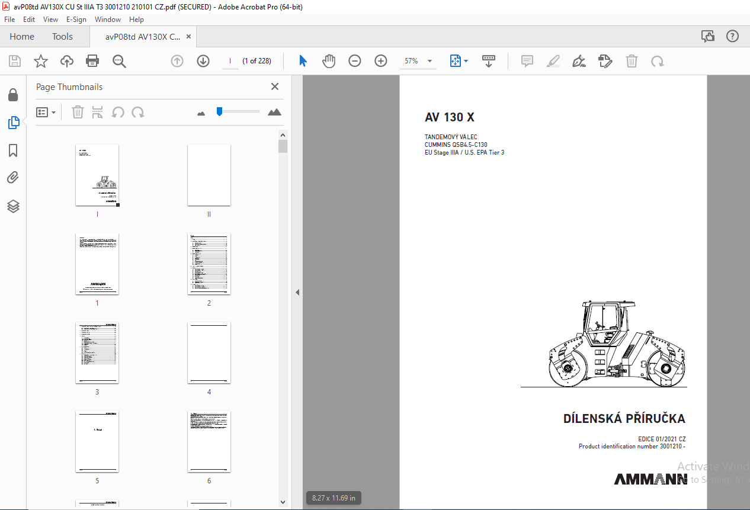The height and width of the screenshot is (510, 750).
Task: Click the DÍLENSKÁ PŘÍRUČKA title on page
Action: pyautogui.click(x=624, y=419)
